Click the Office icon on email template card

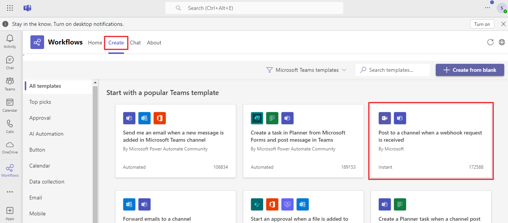tap(160, 118)
